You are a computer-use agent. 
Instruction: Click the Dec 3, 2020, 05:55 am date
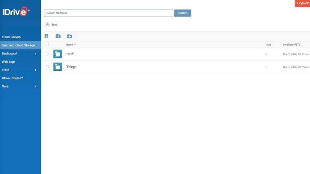pos(296,67)
